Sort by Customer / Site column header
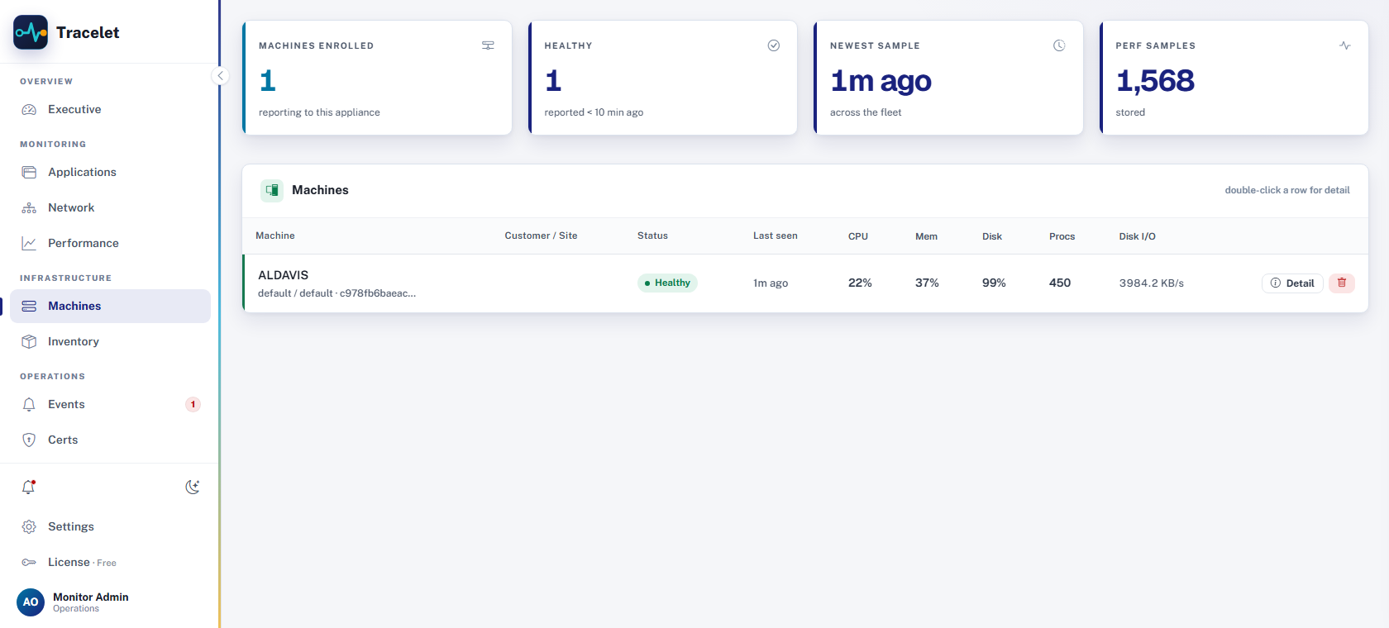Screen dimensions: 1389x628 (541, 235)
